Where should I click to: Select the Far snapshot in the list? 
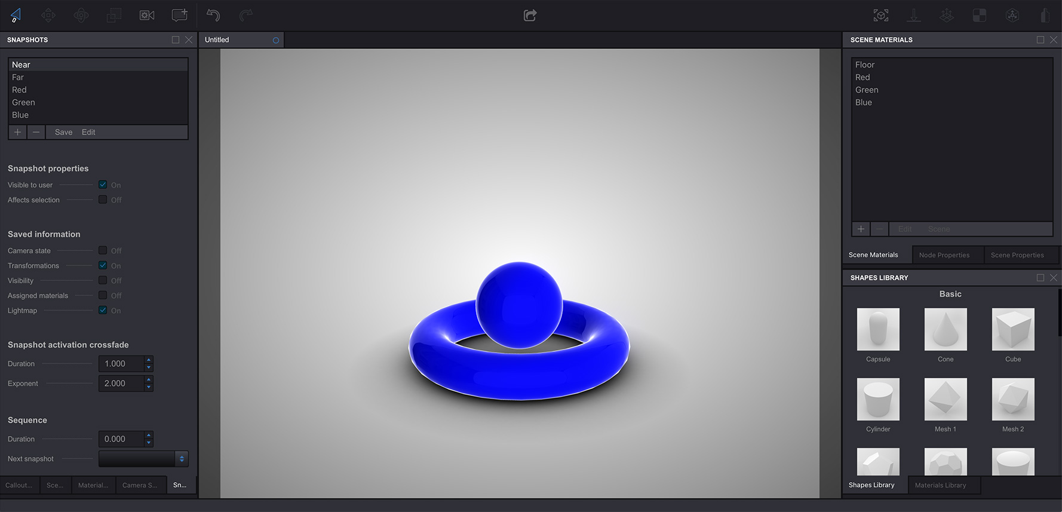[98, 77]
